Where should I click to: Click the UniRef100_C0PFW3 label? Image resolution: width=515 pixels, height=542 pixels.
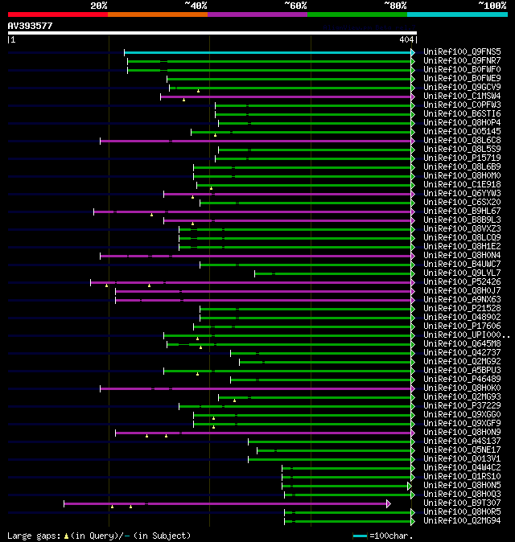462,105
